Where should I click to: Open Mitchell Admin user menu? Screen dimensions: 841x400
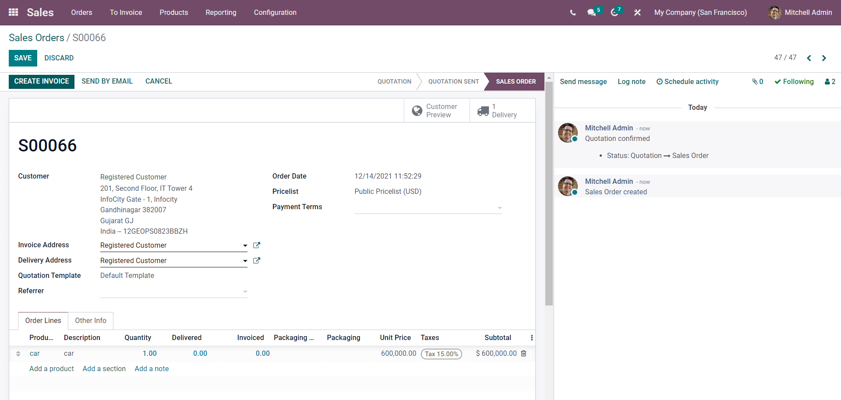point(800,13)
